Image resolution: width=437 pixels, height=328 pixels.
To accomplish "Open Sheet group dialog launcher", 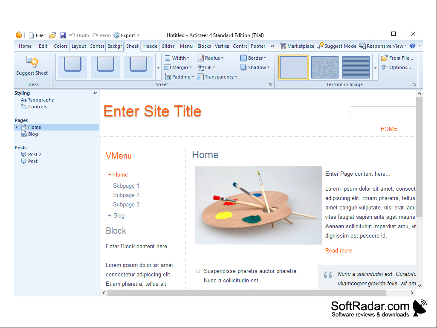I will (270, 85).
